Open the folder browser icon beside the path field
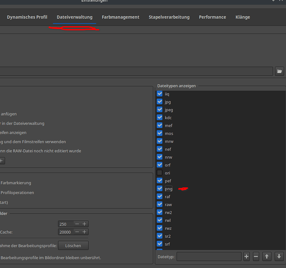The width and height of the screenshot is (286, 268). pyautogui.click(x=279, y=71)
